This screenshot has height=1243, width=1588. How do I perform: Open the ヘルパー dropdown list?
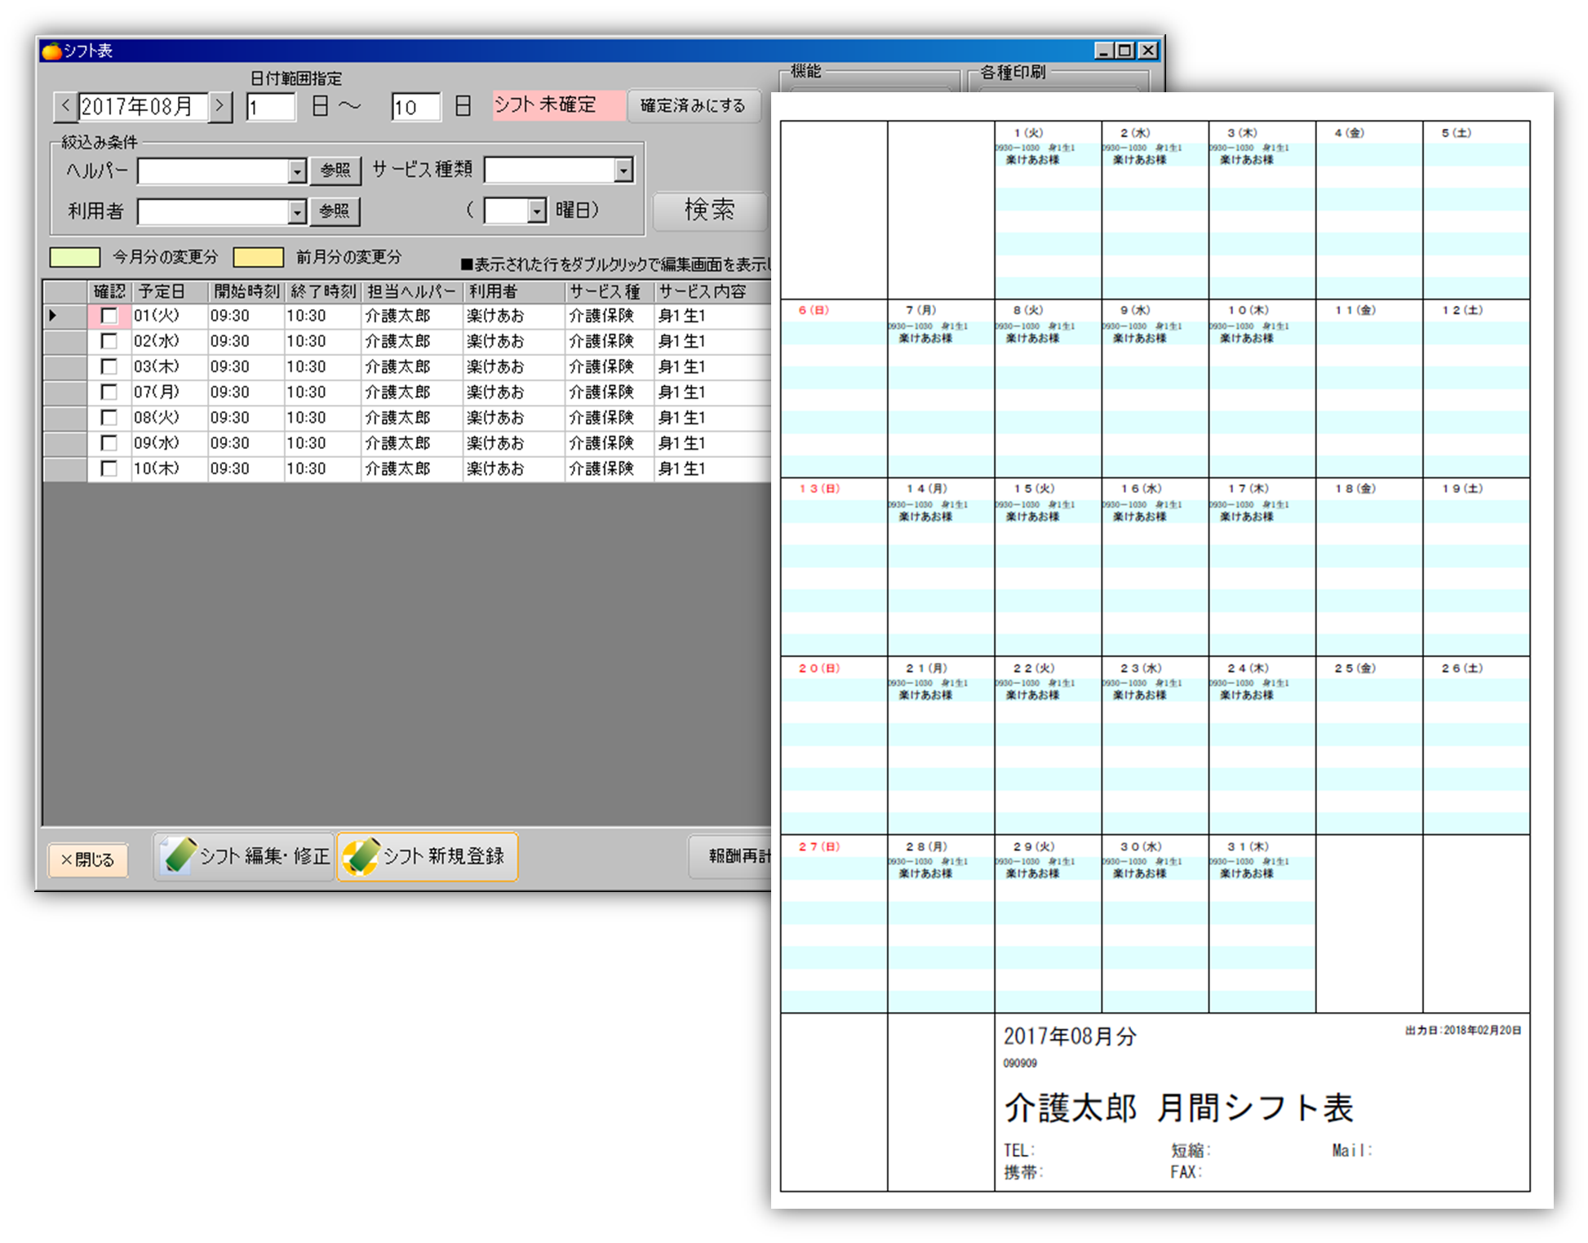click(x=297, y=171)
